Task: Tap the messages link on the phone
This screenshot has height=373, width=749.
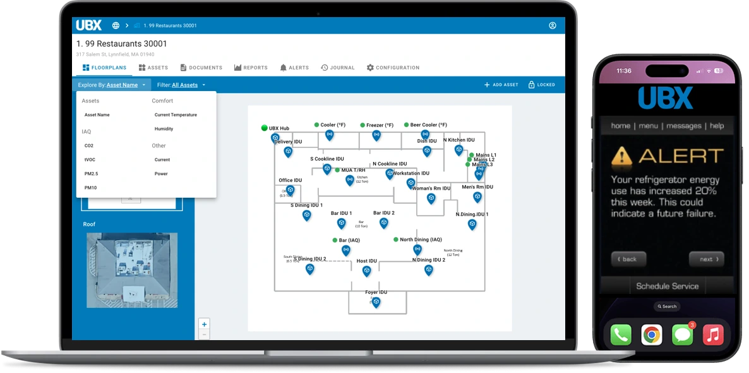Action: click(x=684, y=126)
